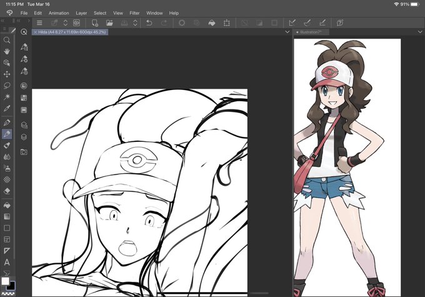Select the Operation object tool
The image size is (425, 297).
[x=7, y=63]
